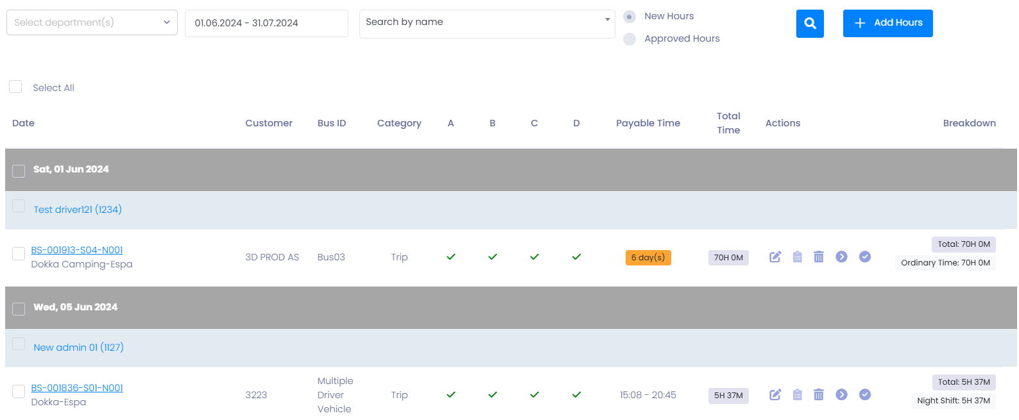Click arrow icon on 70H 0M row

click(x=842, y=257)
